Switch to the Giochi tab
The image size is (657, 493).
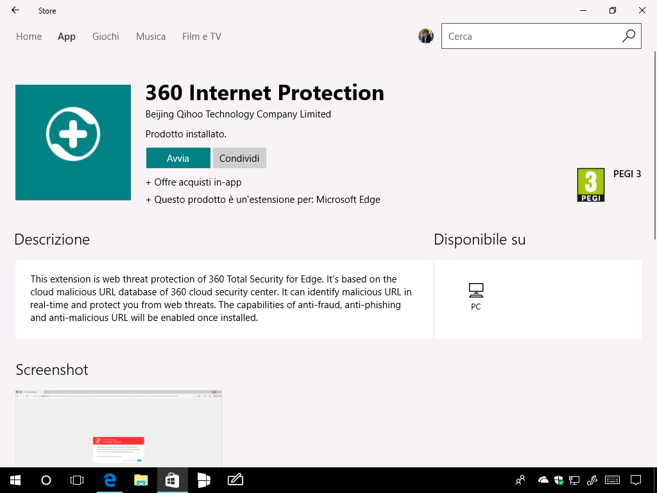click(106, 37)
